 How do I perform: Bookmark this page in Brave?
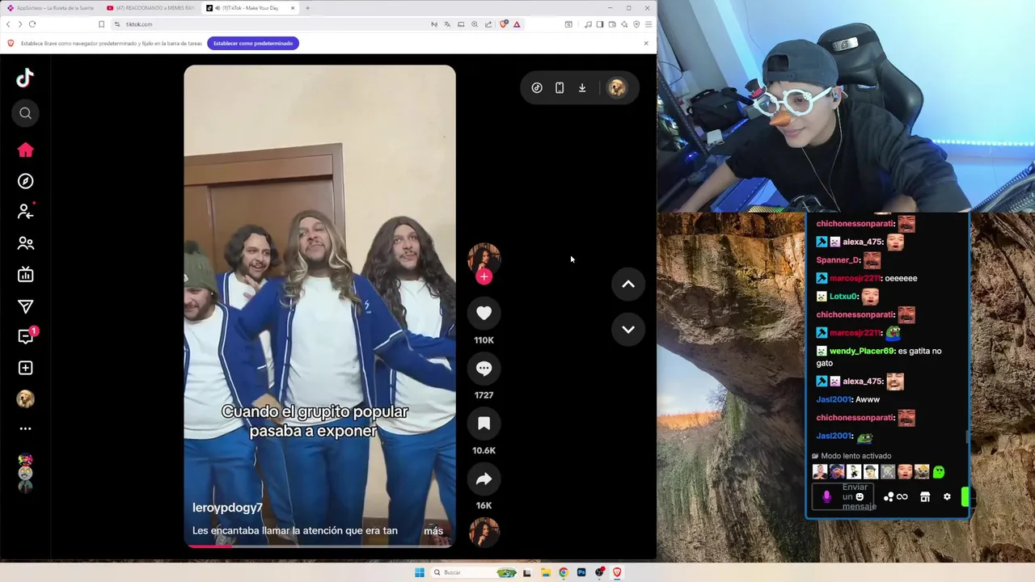click(101, 24)
